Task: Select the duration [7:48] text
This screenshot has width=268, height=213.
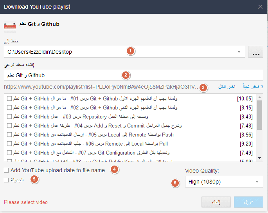Action: (246, 126)
